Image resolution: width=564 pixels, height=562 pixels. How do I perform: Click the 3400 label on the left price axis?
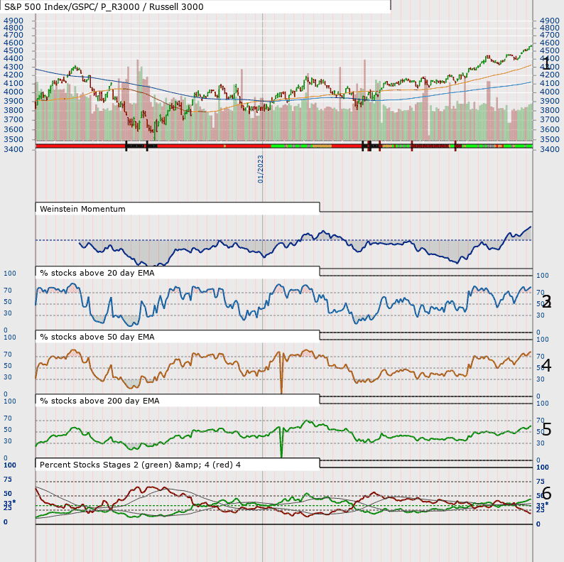pyautogui.click(x=13, y=149)
